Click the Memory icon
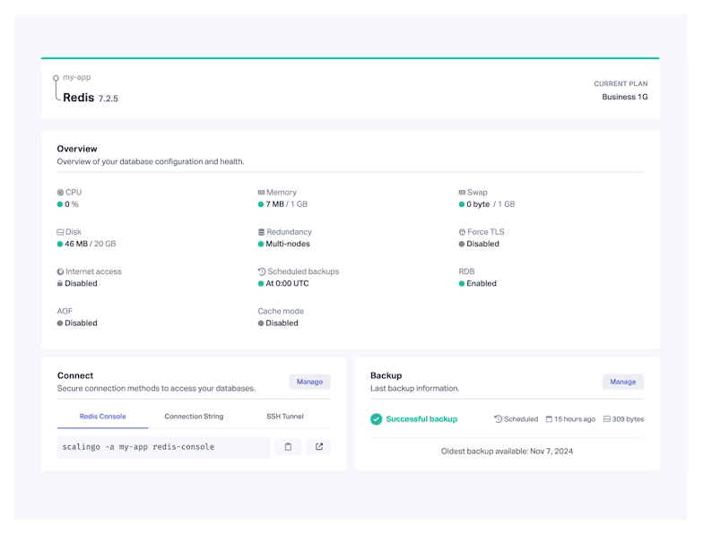 (261, 192)
